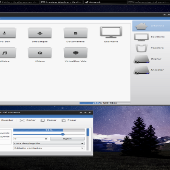The height and width of the screenshot is (170, 170).
Task: Select the home place in sidebar
Action: [x=151, y=26]
